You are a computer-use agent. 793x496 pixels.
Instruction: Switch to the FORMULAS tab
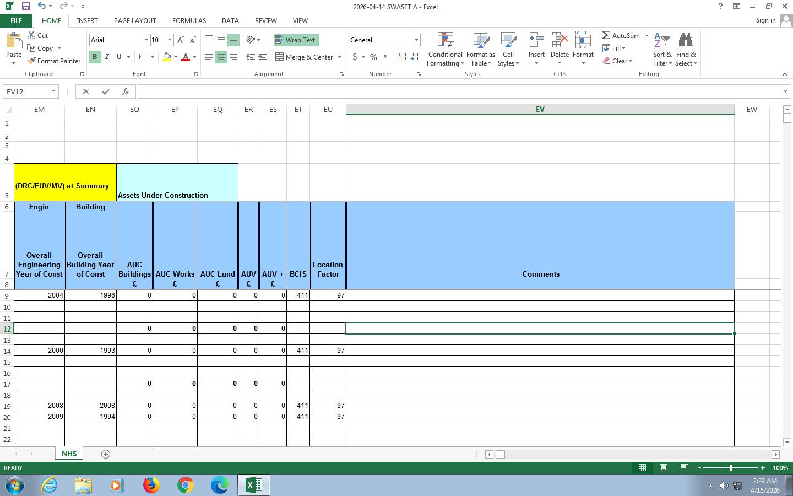click(x=189, y=20)
